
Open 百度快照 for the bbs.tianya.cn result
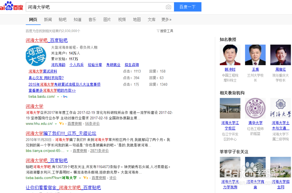[80, 151]
